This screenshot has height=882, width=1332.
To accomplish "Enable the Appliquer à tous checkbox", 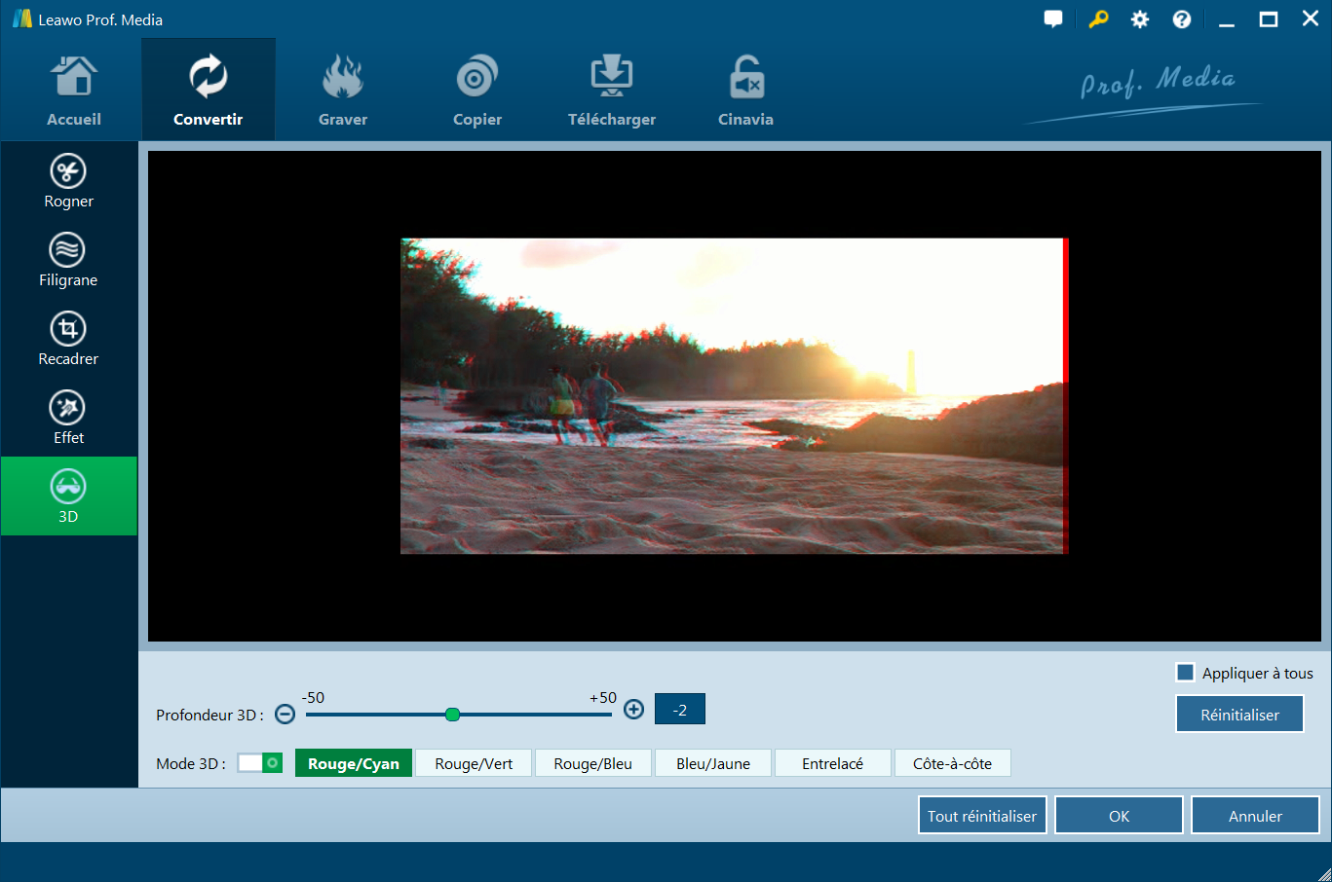I will point(1186,673).
